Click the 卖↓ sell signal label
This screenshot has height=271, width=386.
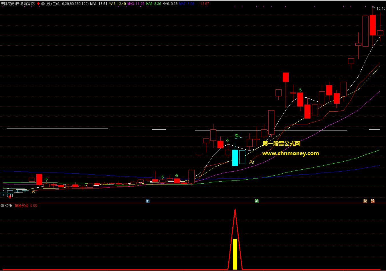237,136
